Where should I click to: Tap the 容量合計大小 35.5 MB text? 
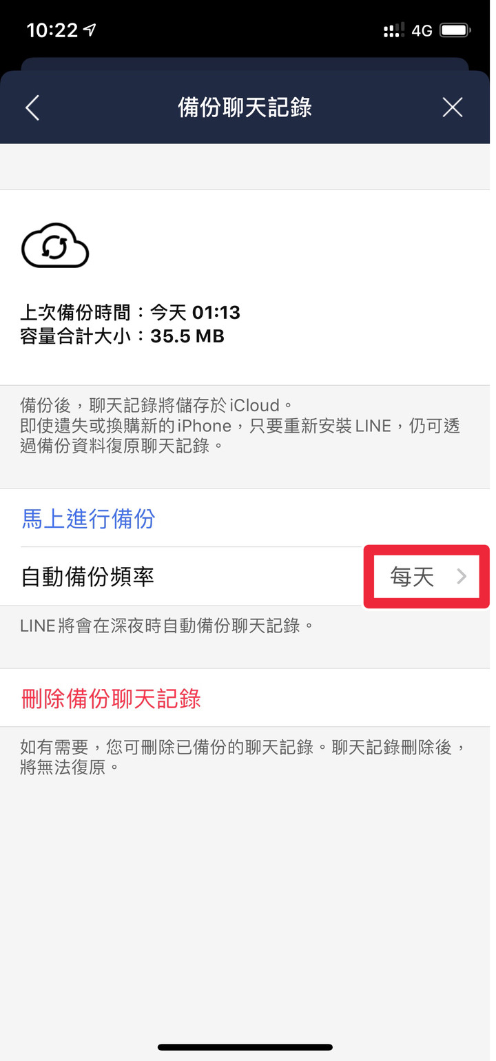(x=122, y=336)
